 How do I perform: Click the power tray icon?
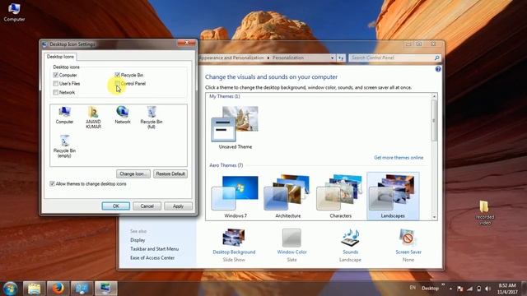(478, 289)
